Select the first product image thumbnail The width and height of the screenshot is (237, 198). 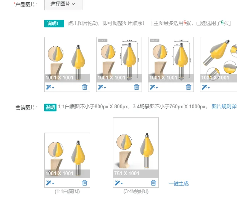tap(67, 60)
